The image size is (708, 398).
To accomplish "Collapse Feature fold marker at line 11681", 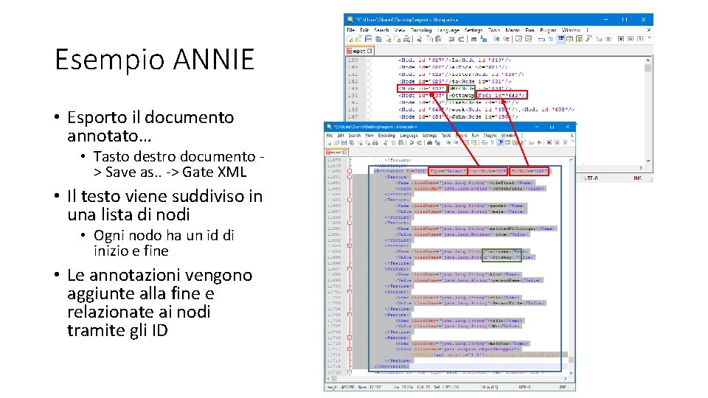I will pos(350,177).
